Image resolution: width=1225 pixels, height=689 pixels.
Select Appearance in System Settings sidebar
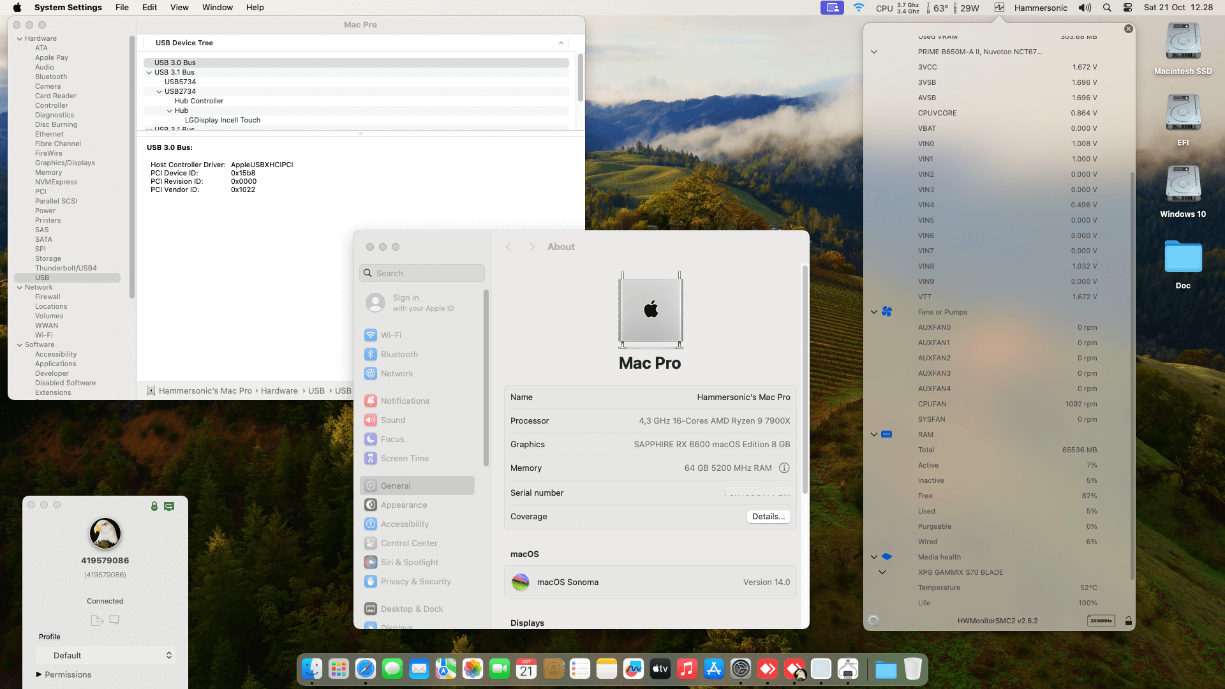(404, 505)
